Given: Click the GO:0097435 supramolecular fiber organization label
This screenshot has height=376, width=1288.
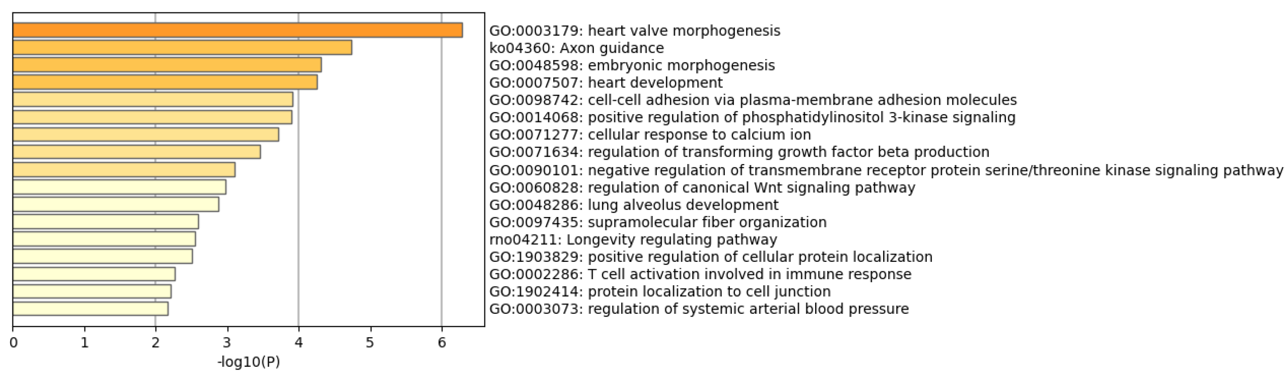Looking at the screenshot, I should [x=658, y=222].
